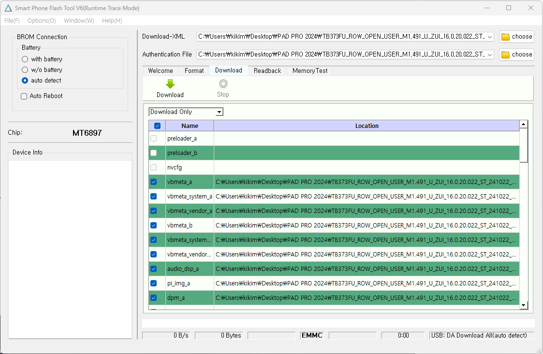Screen dimensions: 543x354
Task: Minimize the Flash Tool window
Action: (487, 8)
